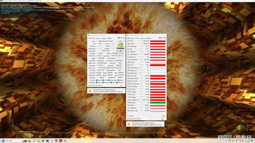Toggle the DirectCompute checkbox

click(109, 80)
